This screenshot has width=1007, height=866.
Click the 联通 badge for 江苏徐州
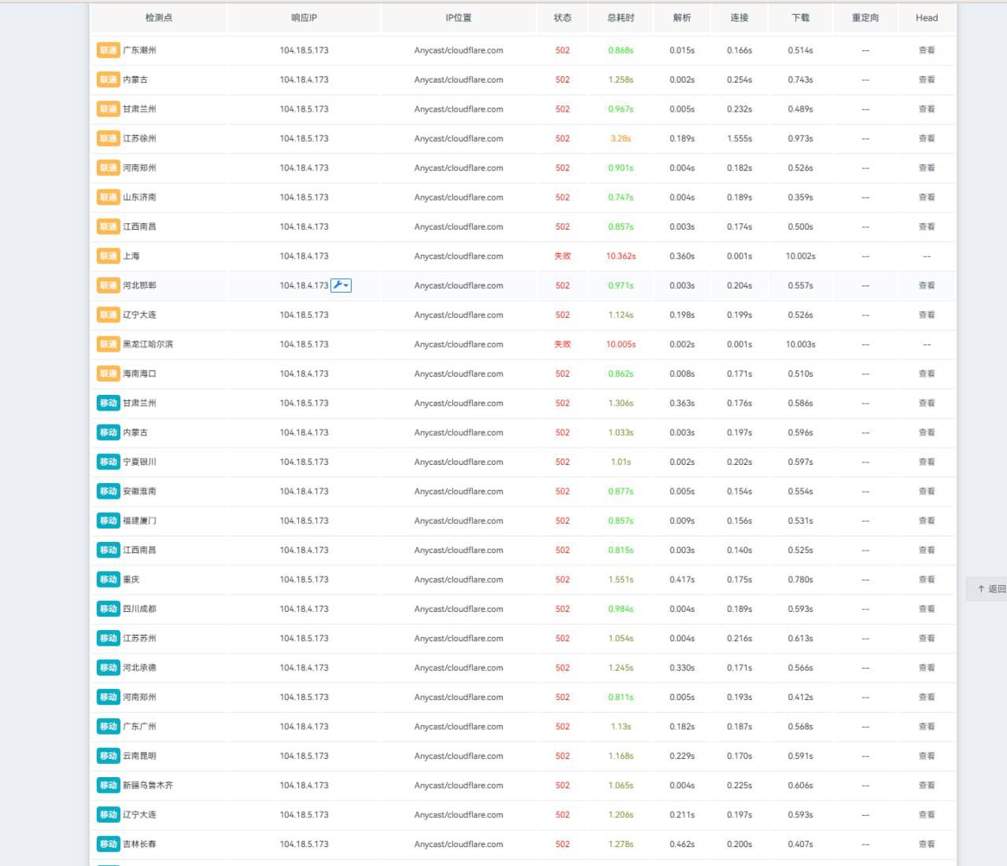[108, 138]
